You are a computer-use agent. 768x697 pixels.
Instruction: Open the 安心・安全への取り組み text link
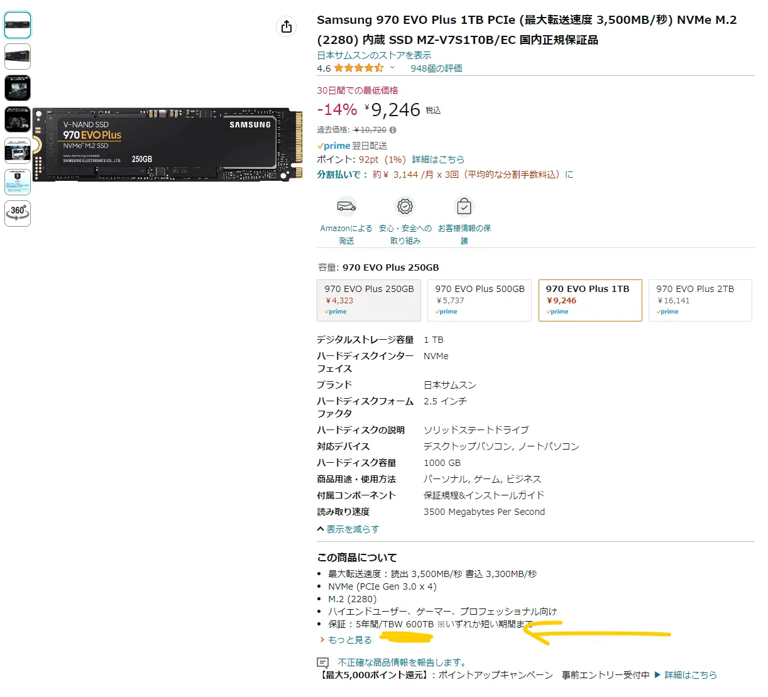click(x=405, y=234)
